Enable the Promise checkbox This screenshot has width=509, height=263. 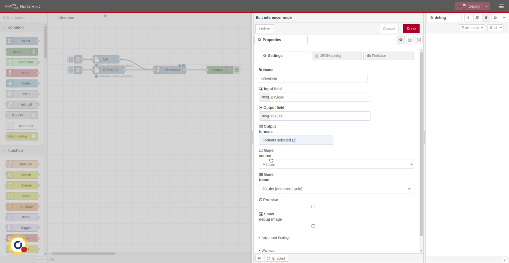(313, 206)
